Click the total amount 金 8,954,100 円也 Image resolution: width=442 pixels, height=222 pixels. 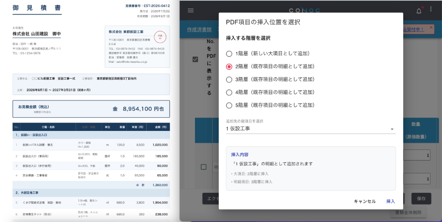tap(138, 109)
